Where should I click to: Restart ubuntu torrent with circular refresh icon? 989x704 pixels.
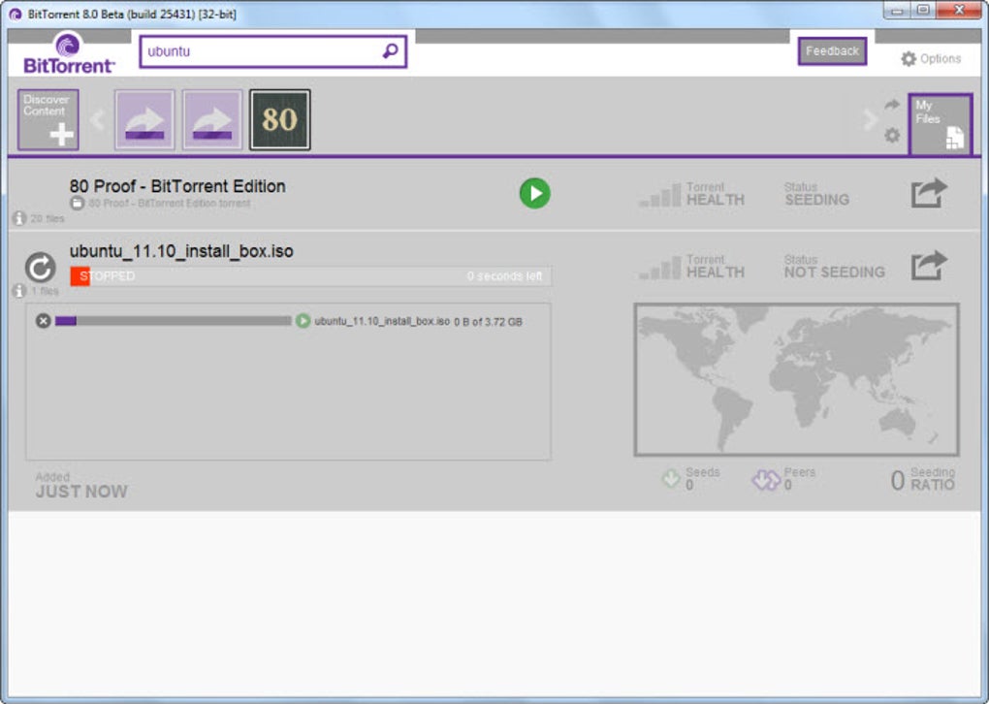tap(41, 268)
